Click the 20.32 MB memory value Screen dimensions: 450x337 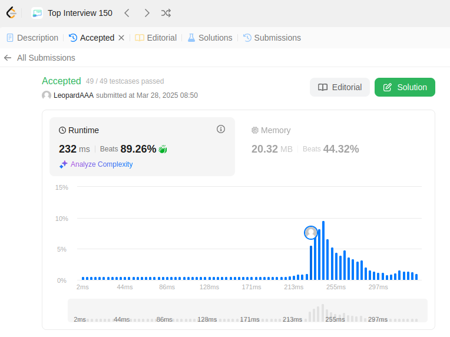coord(272,149)
